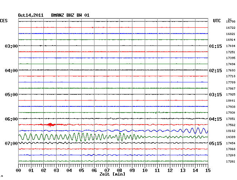Click the DC offset value 17208
This screenshot has height=180, width=237.
point(231,155)
